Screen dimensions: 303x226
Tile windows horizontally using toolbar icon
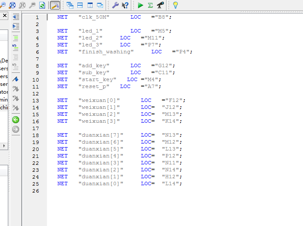80,5
